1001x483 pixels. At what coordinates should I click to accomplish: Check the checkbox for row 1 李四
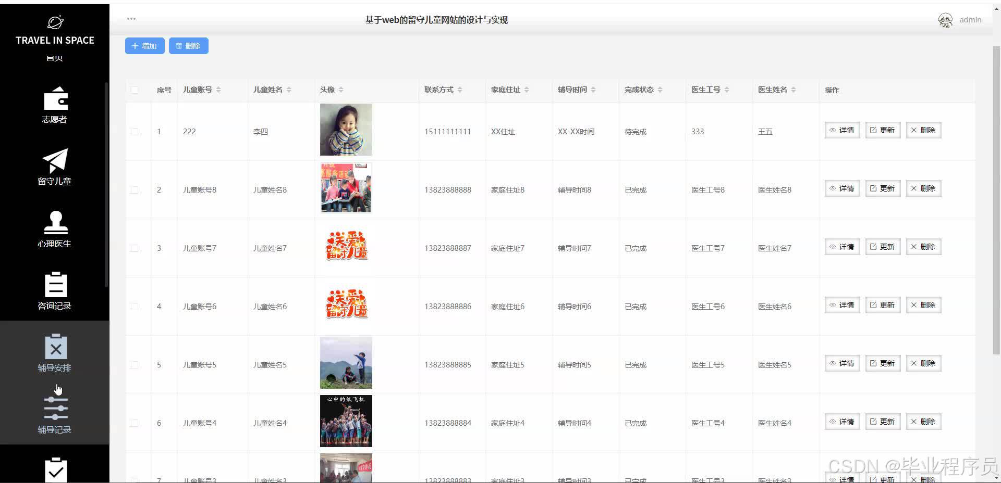point(135,132)
